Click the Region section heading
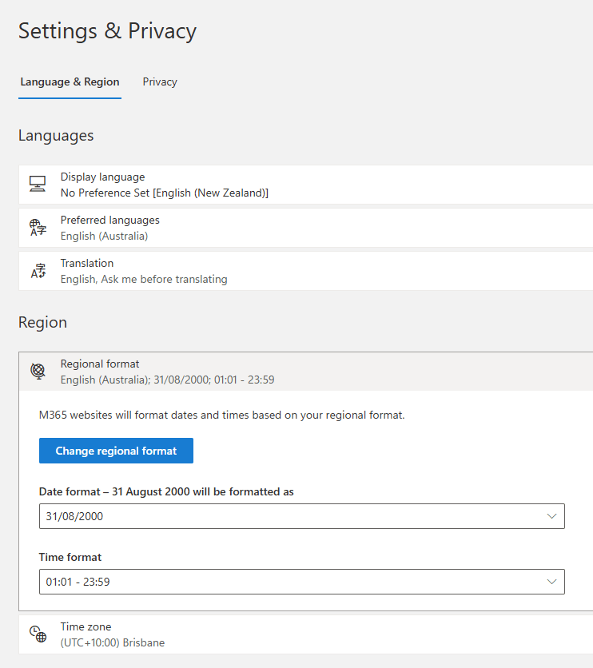The width and height of the screenshot is (593, 668). (42, 323)
